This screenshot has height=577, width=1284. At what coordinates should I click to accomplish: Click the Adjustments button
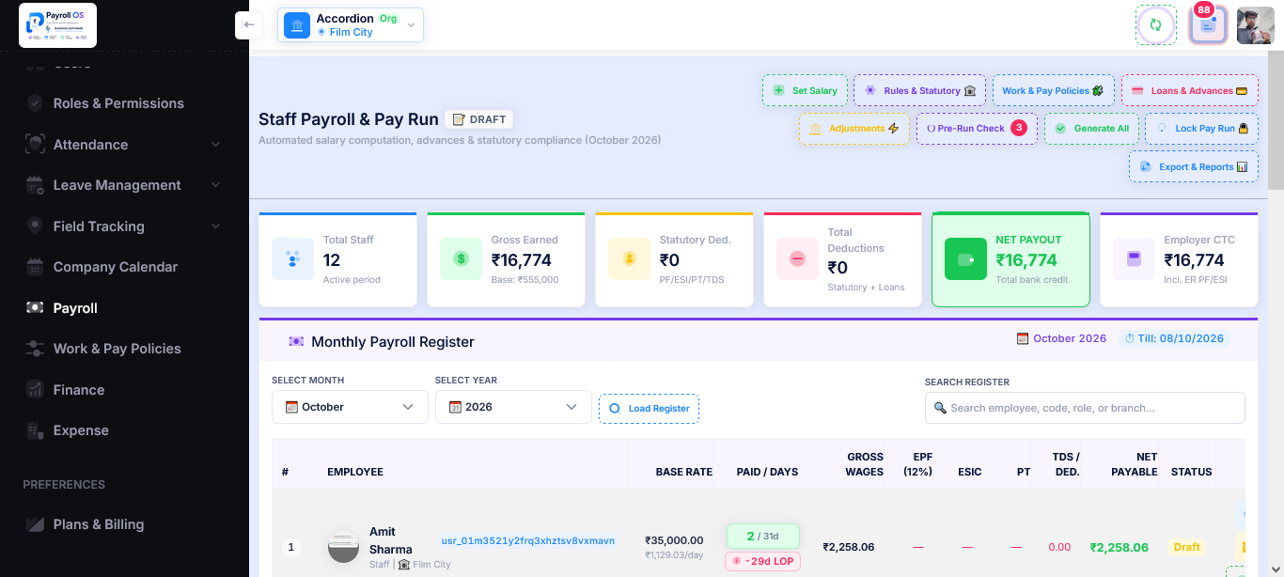(x=854, y=129)
